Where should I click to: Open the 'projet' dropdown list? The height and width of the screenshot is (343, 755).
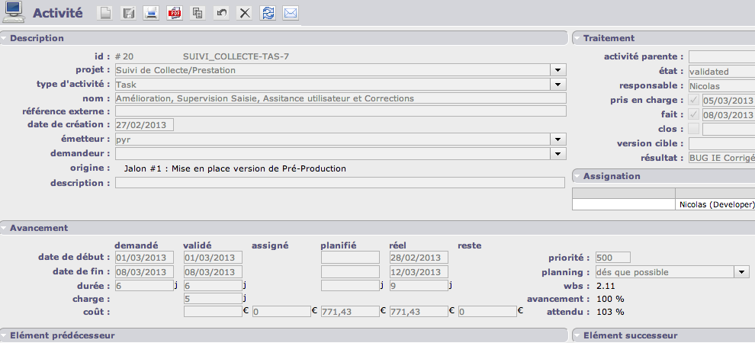pyautogui.click(x=557, y=70)
